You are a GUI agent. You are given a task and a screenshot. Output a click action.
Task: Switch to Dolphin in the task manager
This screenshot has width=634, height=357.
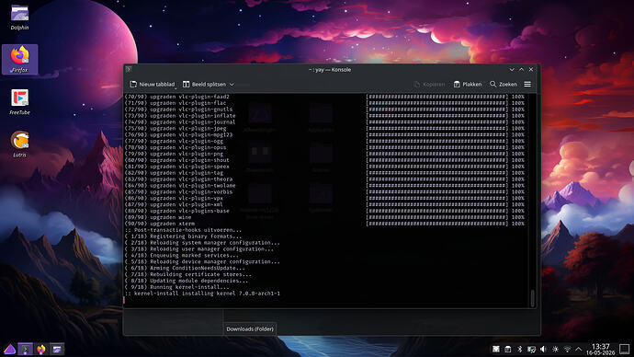tap(57, 349)
